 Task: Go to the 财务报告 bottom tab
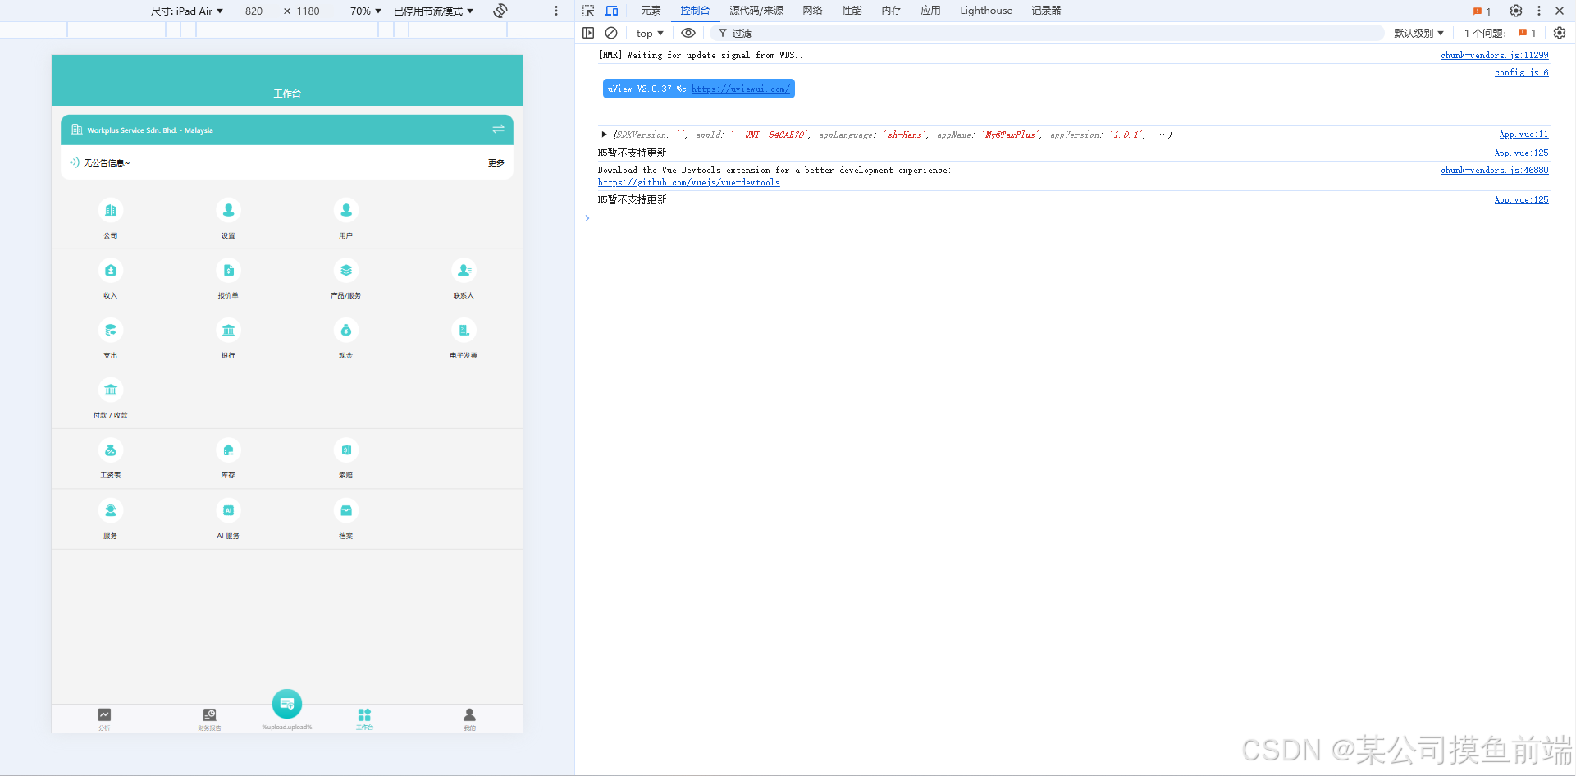[x=209, y=719]
